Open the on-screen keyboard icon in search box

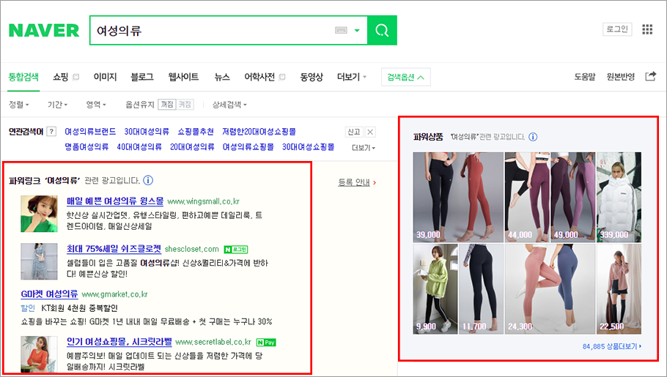pos(341,30)
